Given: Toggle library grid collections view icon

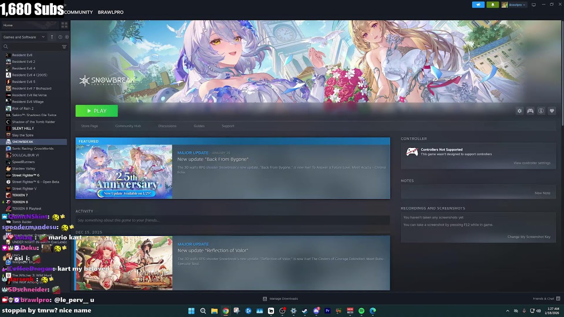Looking at the screenshot, I should pyautogui.click(x=64, y=25).
